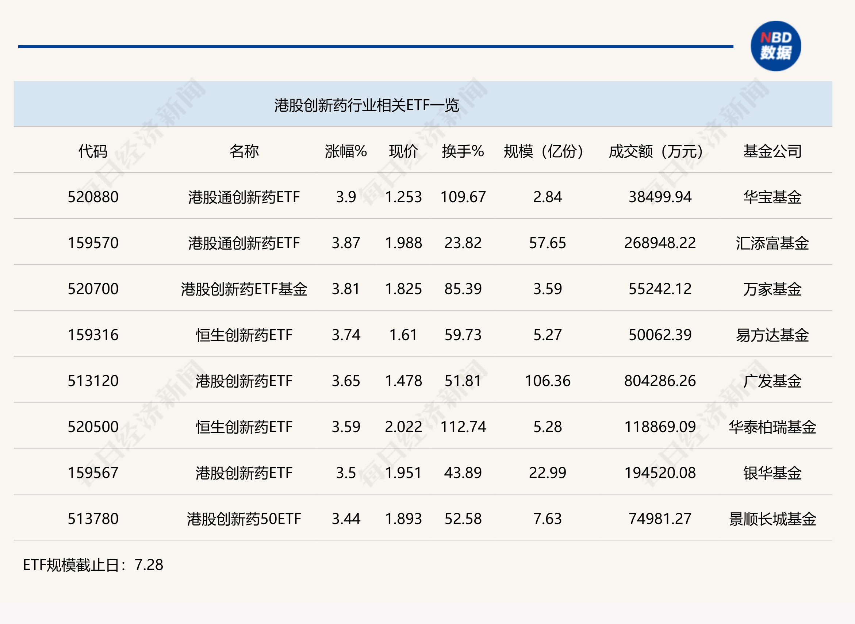Click 恒生创新药ETF in the 159316 row

coord(244,335)
